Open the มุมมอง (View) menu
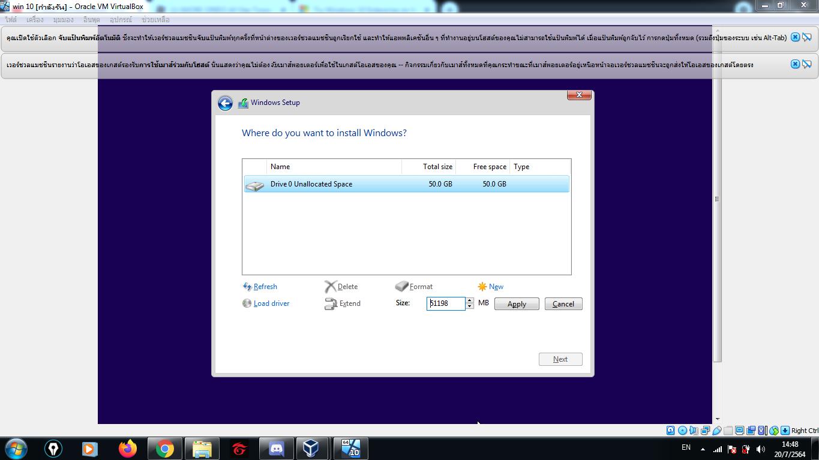The image size is (819, 460). coord(63,19)
